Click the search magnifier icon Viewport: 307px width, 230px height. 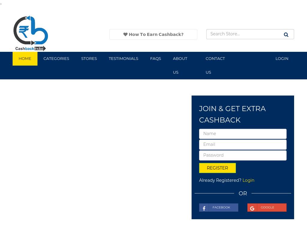point(286,35)
